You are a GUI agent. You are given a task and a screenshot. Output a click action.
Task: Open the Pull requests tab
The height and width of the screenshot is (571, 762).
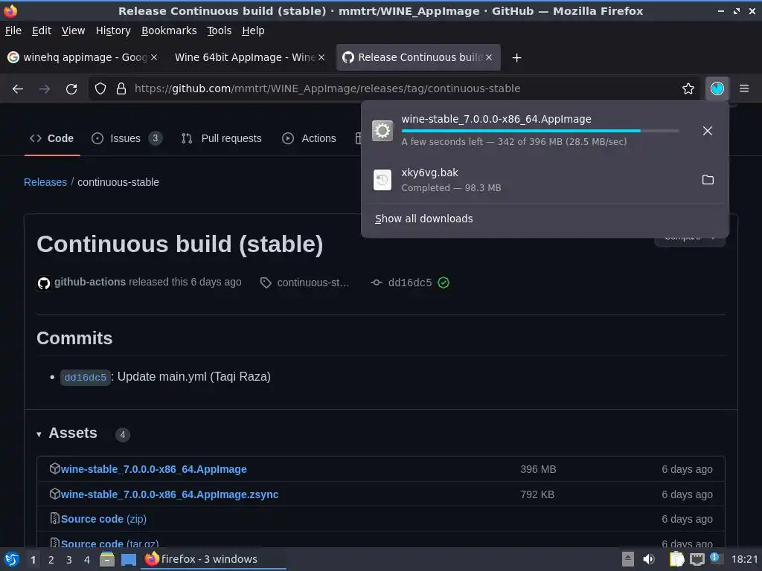pos(222,138)
